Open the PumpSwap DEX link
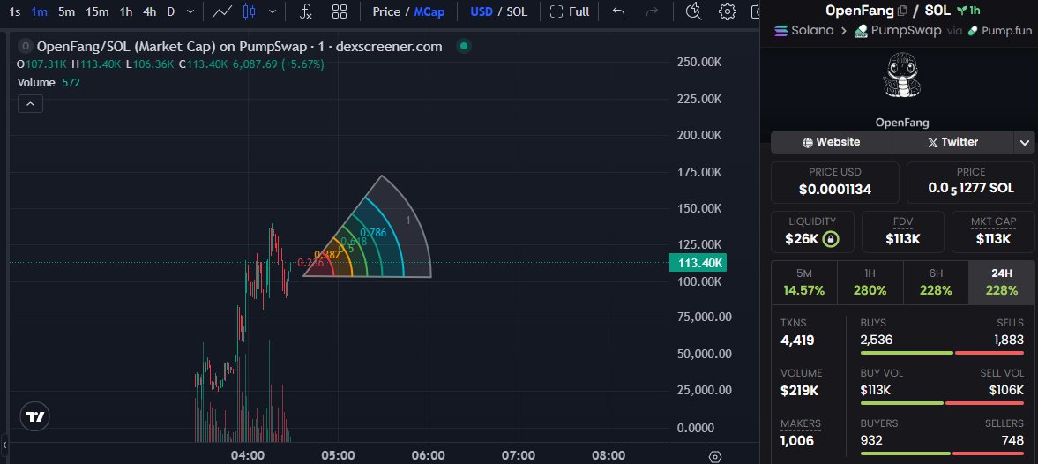 click(898, 31)
